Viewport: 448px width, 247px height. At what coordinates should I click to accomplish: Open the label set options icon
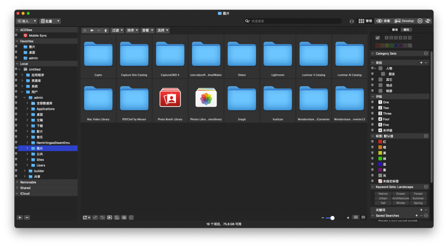point(426,136)
